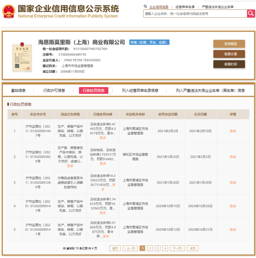Select the 严重违法失信企业名单 search category
256x258 pixels.
click(217, 7)
